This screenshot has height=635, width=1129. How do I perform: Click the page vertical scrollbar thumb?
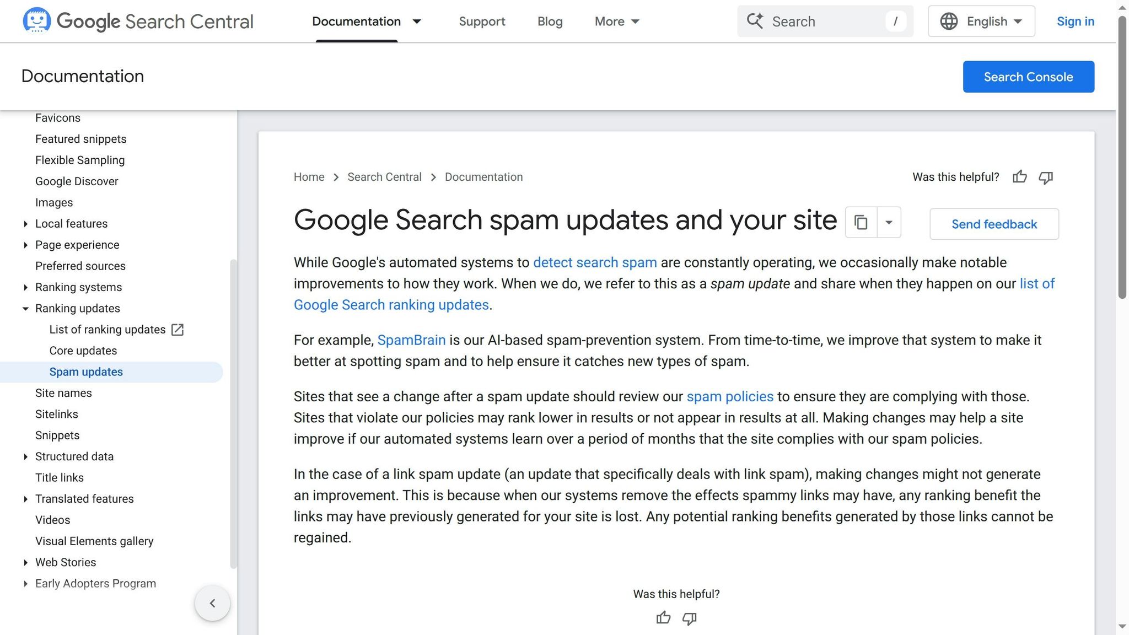point(1122,157)
